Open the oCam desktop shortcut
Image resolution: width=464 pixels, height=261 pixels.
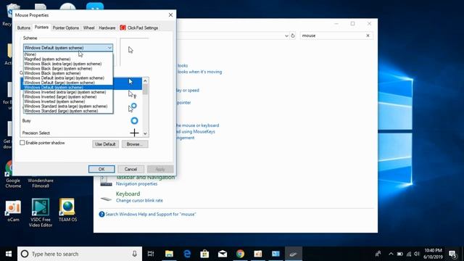pyautogui.click(x=13, y=211)
